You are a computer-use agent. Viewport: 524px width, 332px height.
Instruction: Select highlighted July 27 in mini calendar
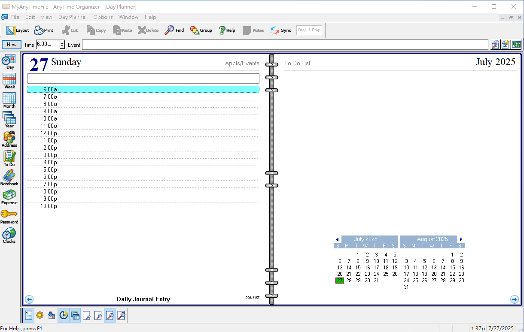pos(340,281)
